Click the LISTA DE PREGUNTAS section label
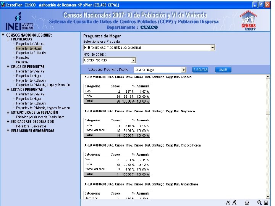Screen dimensions: 275x206 coord(27,90)
